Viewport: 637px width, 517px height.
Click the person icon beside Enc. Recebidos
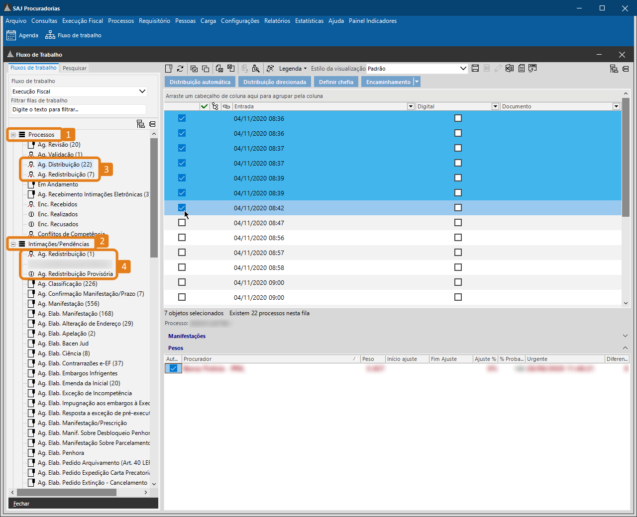point(31,204)
